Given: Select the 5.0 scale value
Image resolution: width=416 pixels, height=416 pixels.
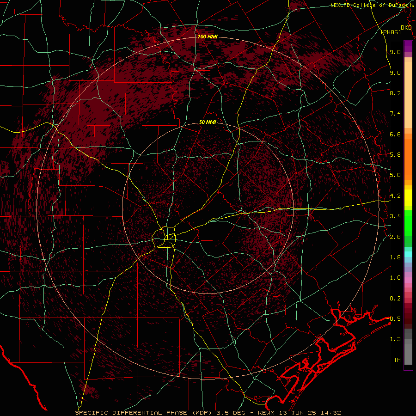Looking at the screenshot, I should pyautogui.click(x=395, y=175).
